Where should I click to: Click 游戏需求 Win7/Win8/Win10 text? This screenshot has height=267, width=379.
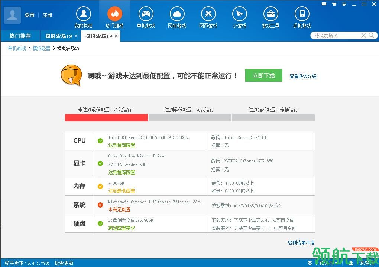246,206
